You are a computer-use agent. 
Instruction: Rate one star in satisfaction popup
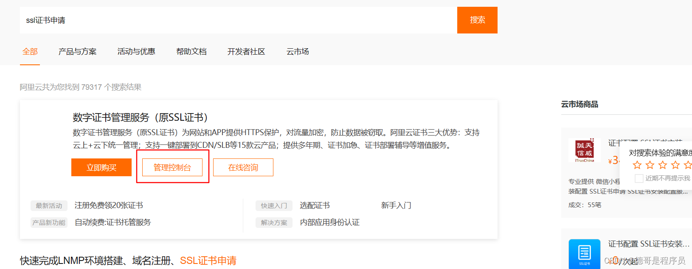(x=637, y=165)
